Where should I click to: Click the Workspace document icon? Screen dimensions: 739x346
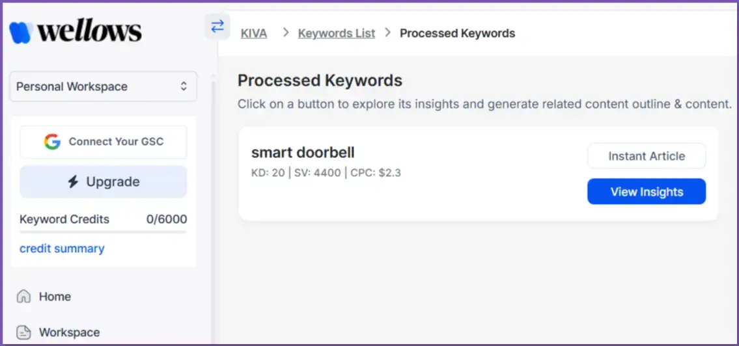click(24, 332)
